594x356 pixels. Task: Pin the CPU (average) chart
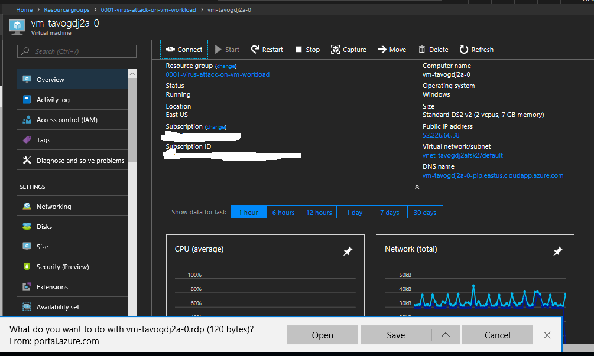coord(348,251)
